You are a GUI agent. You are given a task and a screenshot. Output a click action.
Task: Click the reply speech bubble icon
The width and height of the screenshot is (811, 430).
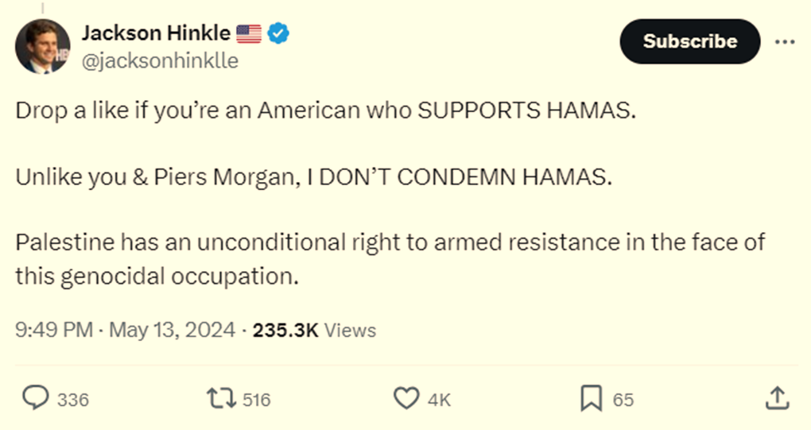point(35,398)
